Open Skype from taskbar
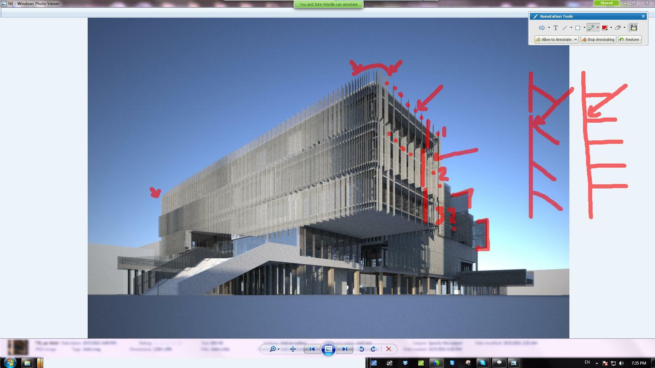 tap(482, 363)
